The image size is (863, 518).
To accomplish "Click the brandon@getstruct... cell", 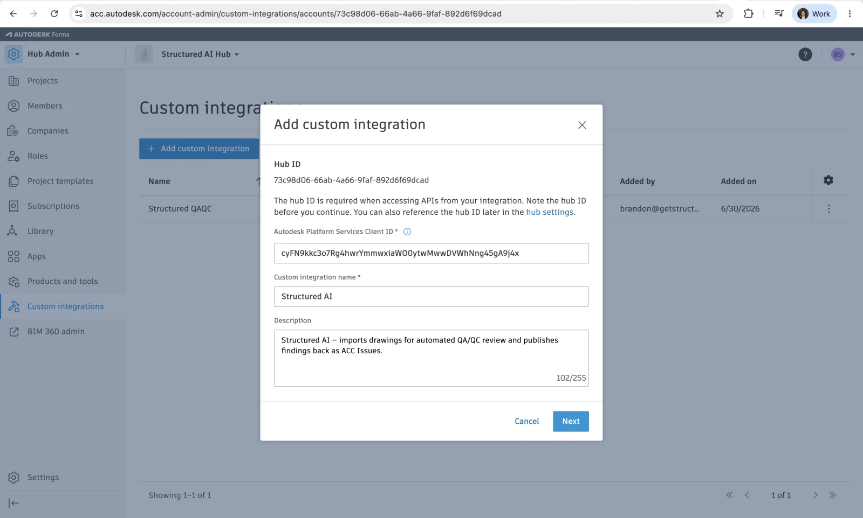I will point(659,209).
